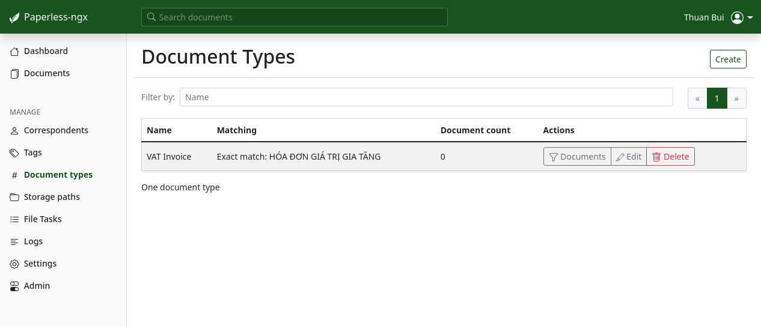Expand the Thuan Bui user dropdown
The width and height of the screenshot is (761, 326).
pos(742,17)
